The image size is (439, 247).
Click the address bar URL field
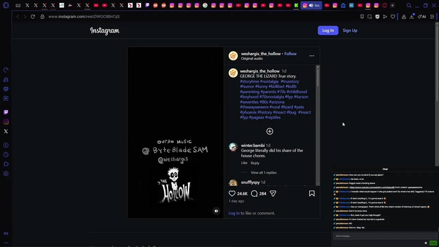click(84, 16)
